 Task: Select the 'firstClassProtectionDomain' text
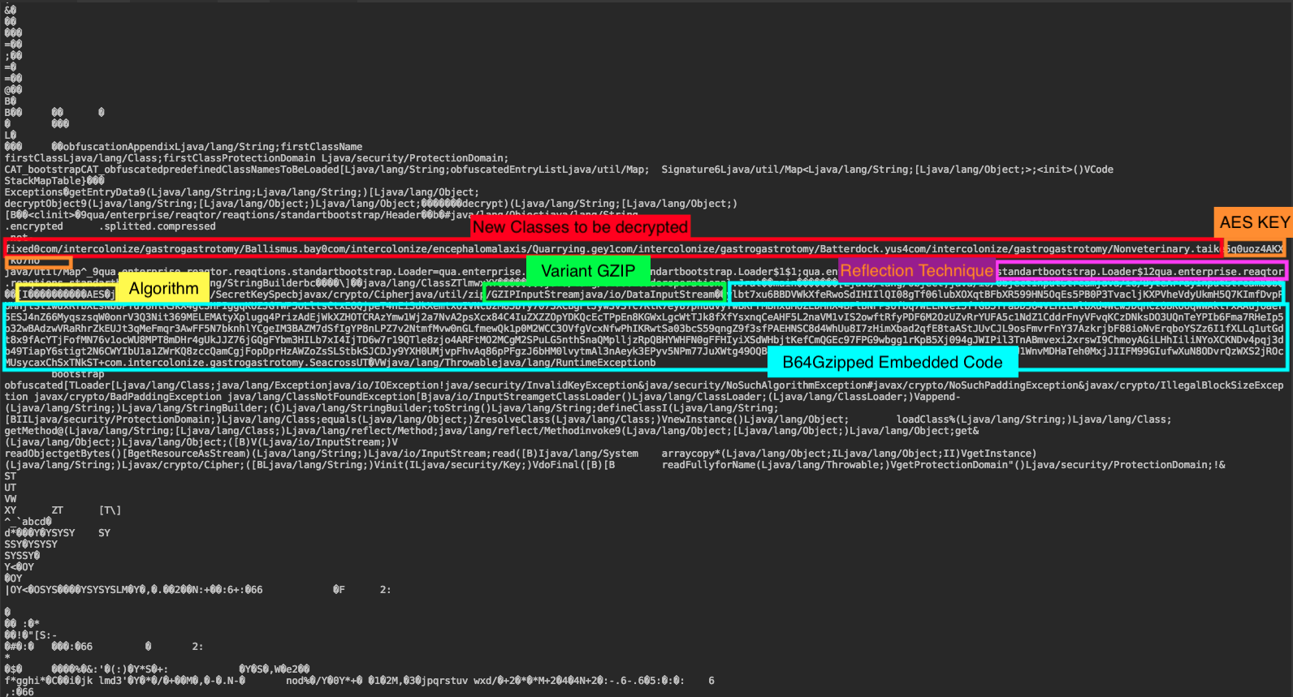tap(240, 158)
